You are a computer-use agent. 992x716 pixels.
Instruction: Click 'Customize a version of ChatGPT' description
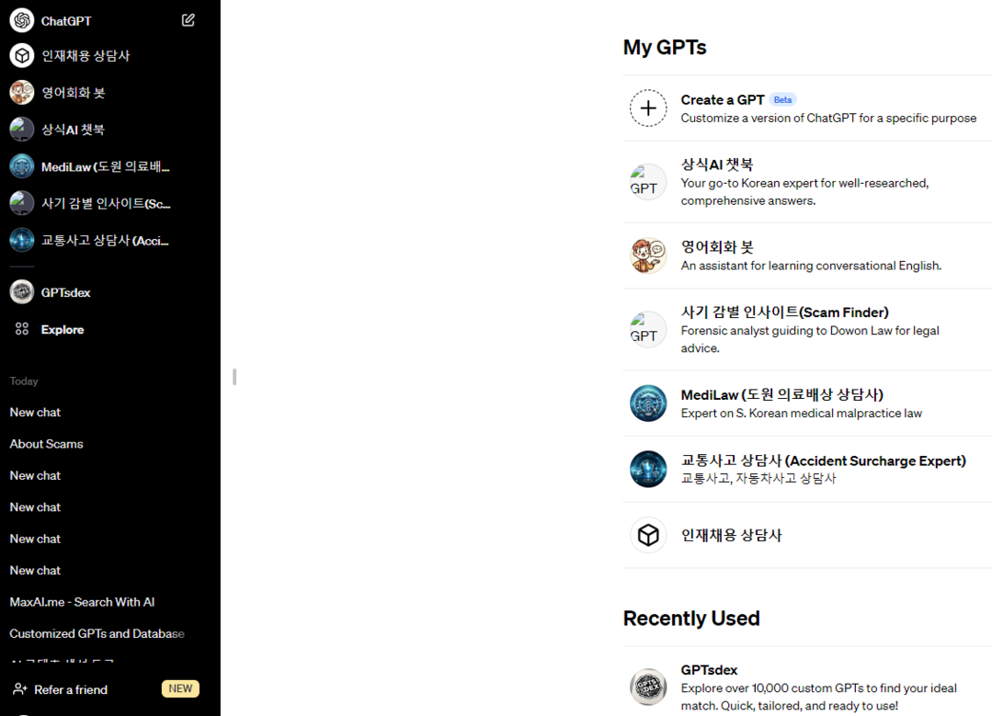(828, 119)
